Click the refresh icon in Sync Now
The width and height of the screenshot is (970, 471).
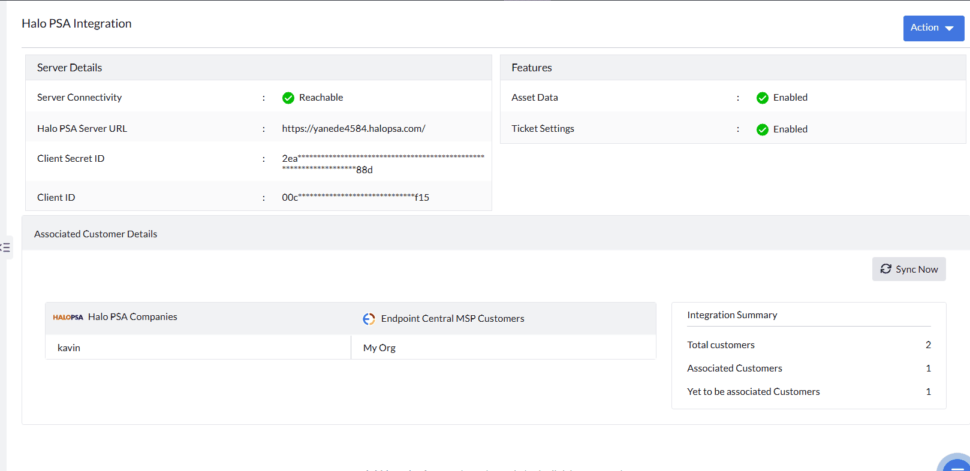pyautogui.click(x=885, y=269)
